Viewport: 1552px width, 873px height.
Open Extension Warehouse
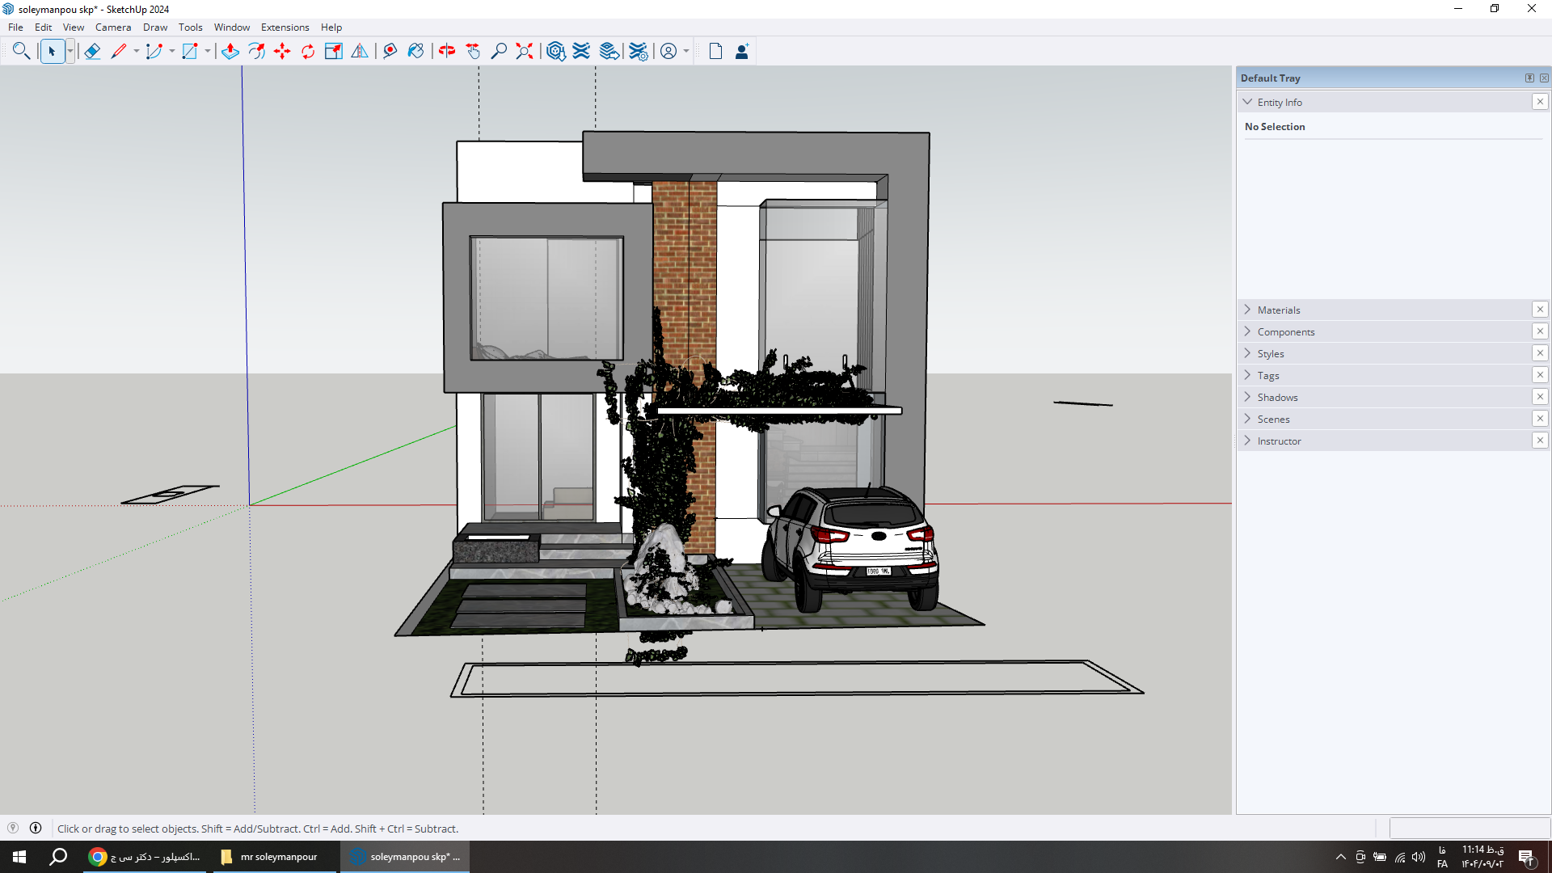click(x=581, y=51)
